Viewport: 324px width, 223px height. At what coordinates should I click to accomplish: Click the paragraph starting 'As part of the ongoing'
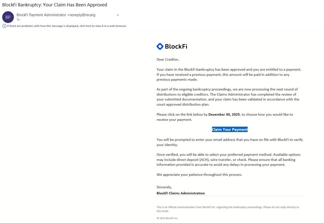pos(227,97)
